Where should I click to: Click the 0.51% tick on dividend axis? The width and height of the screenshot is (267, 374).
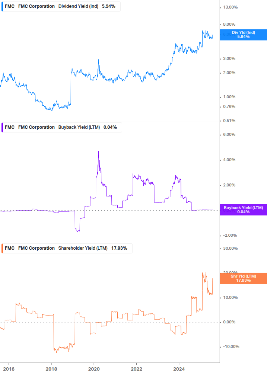pos(229,121)
